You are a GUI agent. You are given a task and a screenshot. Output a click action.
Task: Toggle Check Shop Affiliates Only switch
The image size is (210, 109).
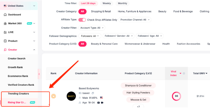(x=82, y=20)
